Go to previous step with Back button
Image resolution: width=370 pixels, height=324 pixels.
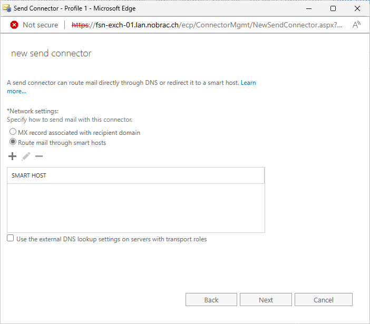211,300
